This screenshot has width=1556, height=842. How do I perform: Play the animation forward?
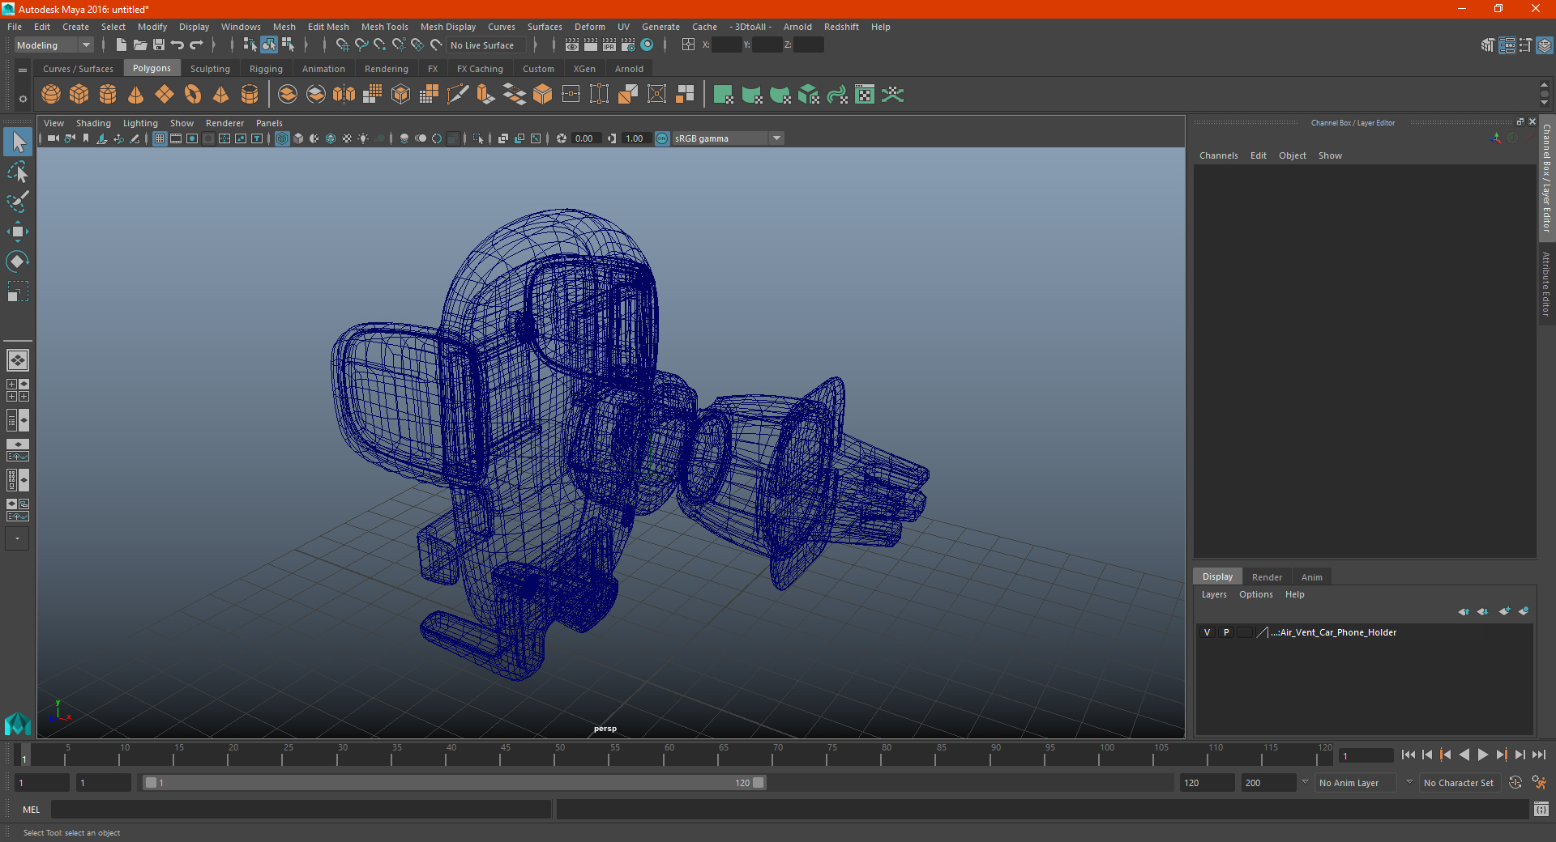(1482, 755)
